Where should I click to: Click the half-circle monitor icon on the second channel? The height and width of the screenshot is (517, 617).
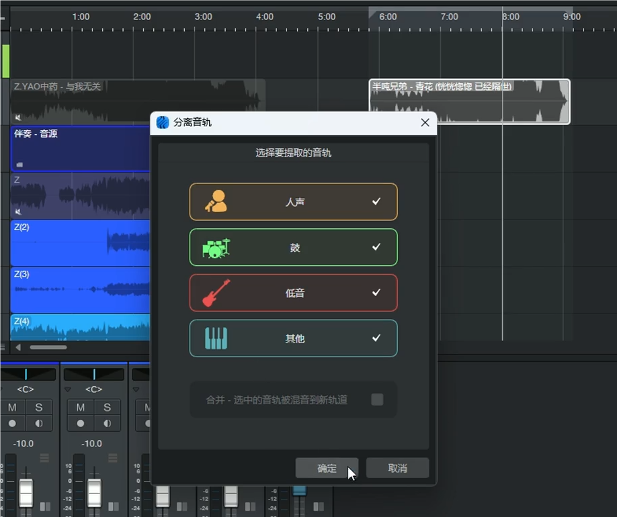(107, 423)
